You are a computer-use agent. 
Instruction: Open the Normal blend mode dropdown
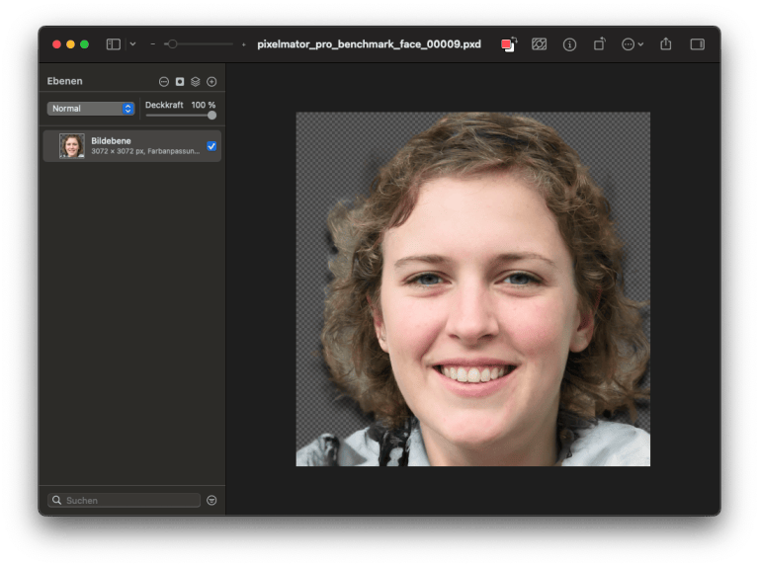(x=91, y=109)
